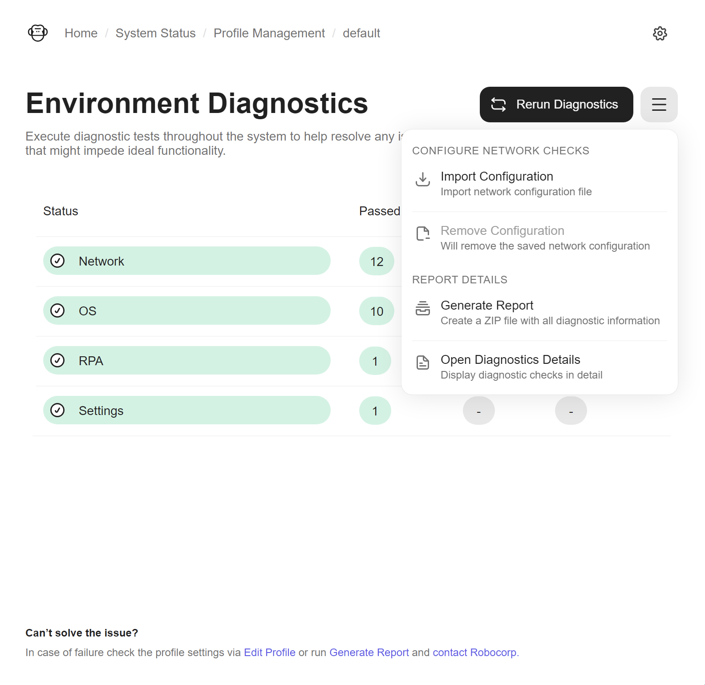Click the Network passed count badge 12
This screenshot has width=705, height=685.
pyautogui.click(x=377, y=261)
